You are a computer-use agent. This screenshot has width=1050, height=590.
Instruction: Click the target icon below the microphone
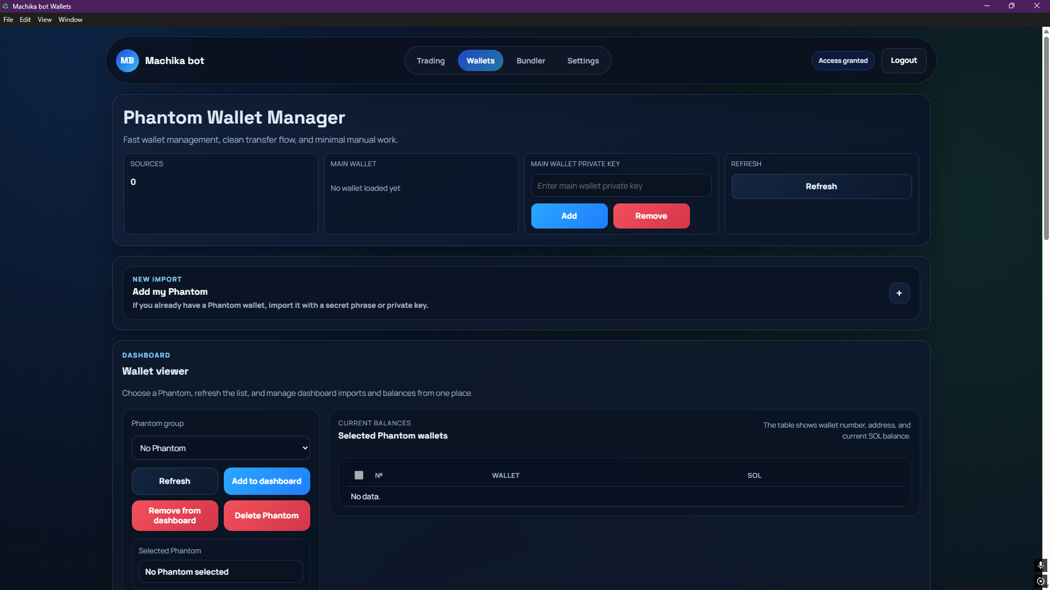coord(1041,581)
